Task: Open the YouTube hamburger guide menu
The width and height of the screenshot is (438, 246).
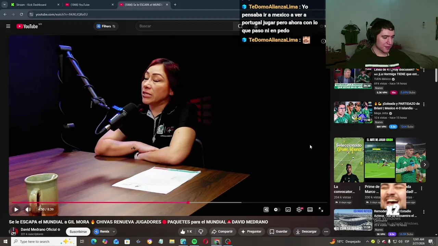Action: pyautogui.click(x=8, y=26)
